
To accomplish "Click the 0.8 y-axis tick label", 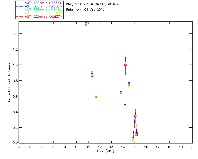I will click(15, 81).
